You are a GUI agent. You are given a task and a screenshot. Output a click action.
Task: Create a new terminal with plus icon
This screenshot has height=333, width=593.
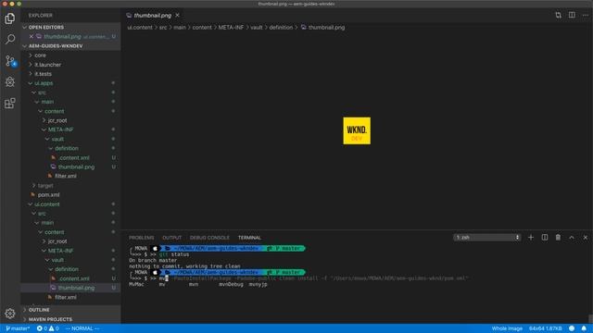[x=531, y=237]
